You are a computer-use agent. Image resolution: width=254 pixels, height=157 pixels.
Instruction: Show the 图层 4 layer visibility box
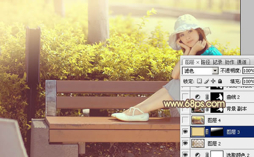click(x=185, y=120)
